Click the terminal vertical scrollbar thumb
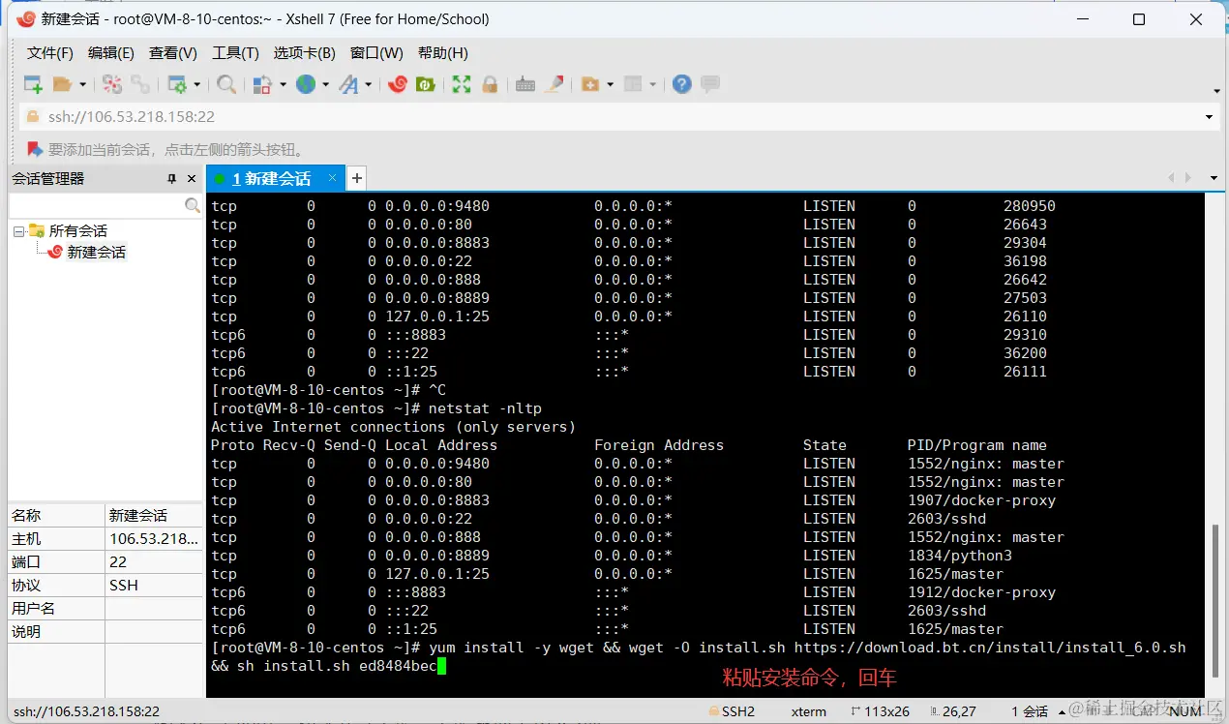The height and width of the screenshot is (724, 1229). pyautogui.click(x=1217, y=601)
